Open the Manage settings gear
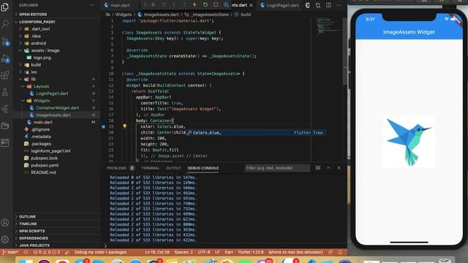This screenshot has height=263, width=468. tap(5, 239)
